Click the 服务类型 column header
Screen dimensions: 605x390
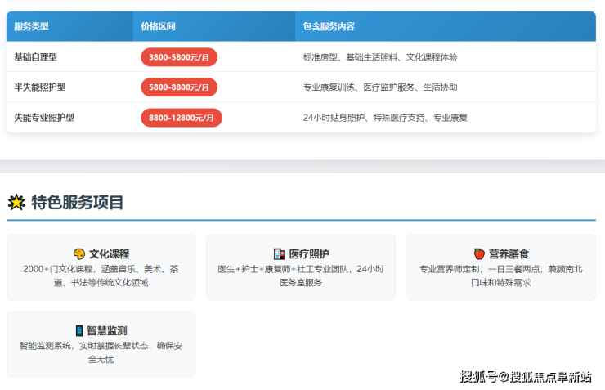pos(31,26)
